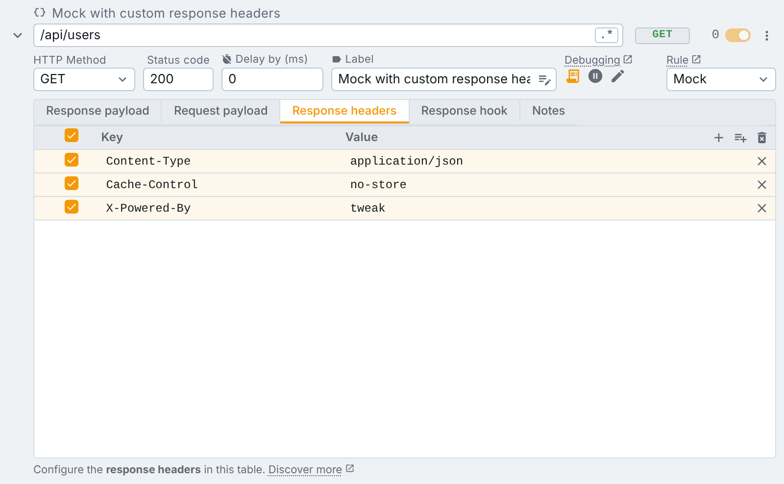Click the Status code 200 field
Viewport: 784px width, 484px height.
click(x=178, y=79)
